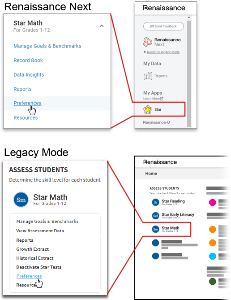Click the Renaissance Next logo icon
Screen dimensions: 231x300
click(147, 42)
